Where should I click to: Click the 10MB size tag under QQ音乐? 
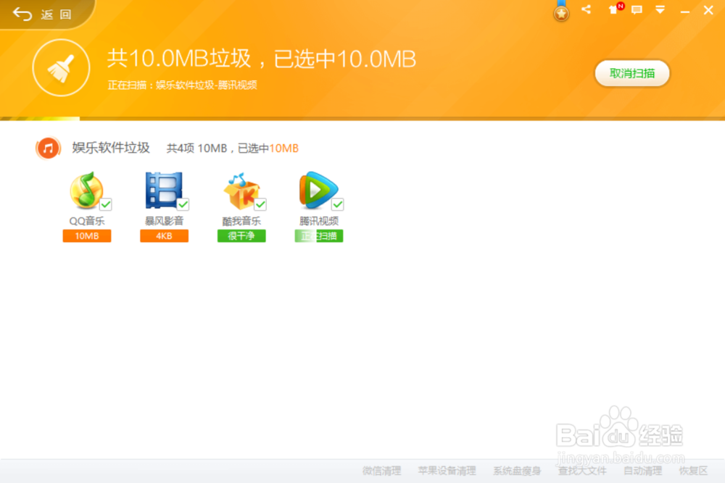click(87, 236)
